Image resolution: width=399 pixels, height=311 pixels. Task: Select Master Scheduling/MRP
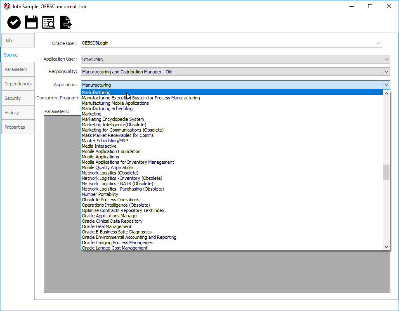coord(232,141)
